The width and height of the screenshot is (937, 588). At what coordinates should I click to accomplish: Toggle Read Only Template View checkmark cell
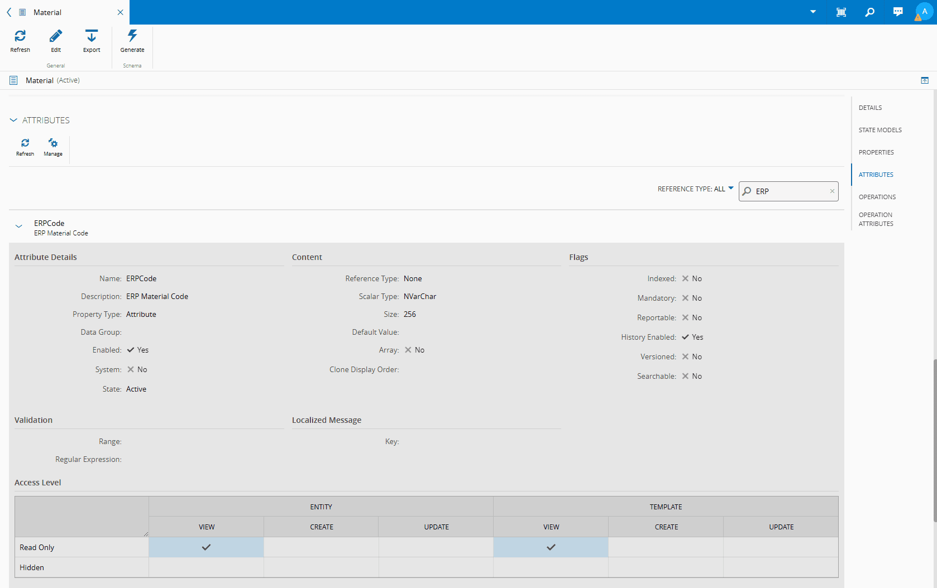point(551,547)
